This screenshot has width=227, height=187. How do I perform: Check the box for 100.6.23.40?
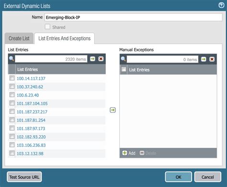tap(12, 95)
